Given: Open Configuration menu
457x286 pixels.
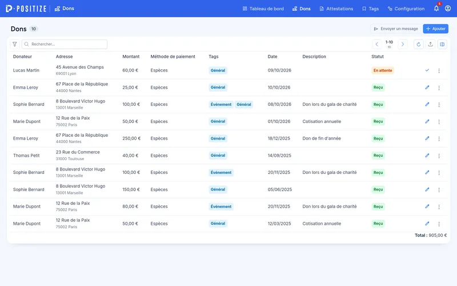Looking at the screenshot, I should (406, 9).
